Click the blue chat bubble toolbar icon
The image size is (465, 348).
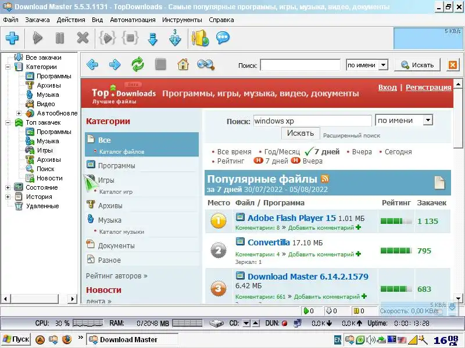click(223, 38)
